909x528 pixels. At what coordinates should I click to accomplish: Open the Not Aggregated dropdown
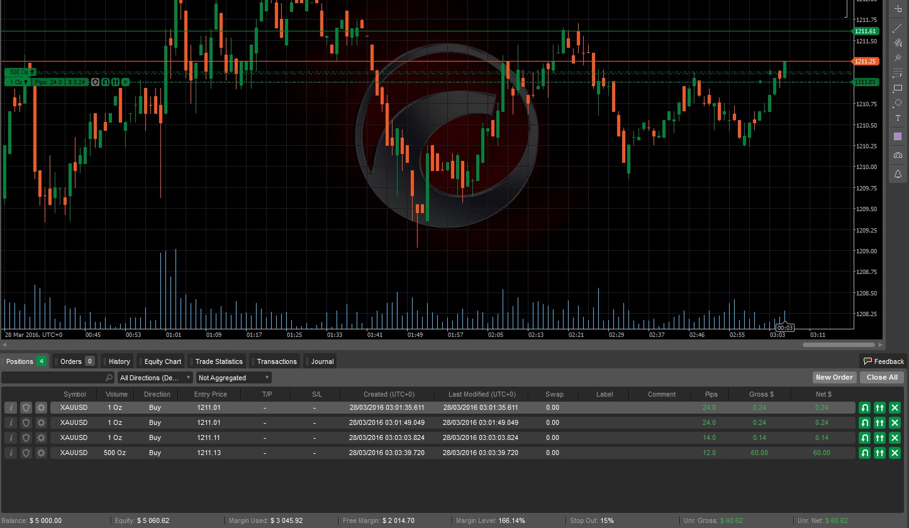coord(233,378)
